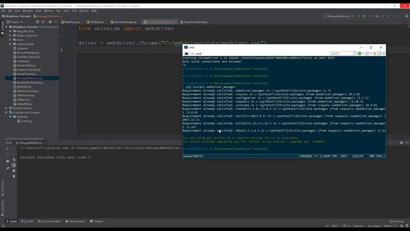This screenshot has width=410, height=231.
Task: Open the Tools menu
Action: [x=67, y=11]
